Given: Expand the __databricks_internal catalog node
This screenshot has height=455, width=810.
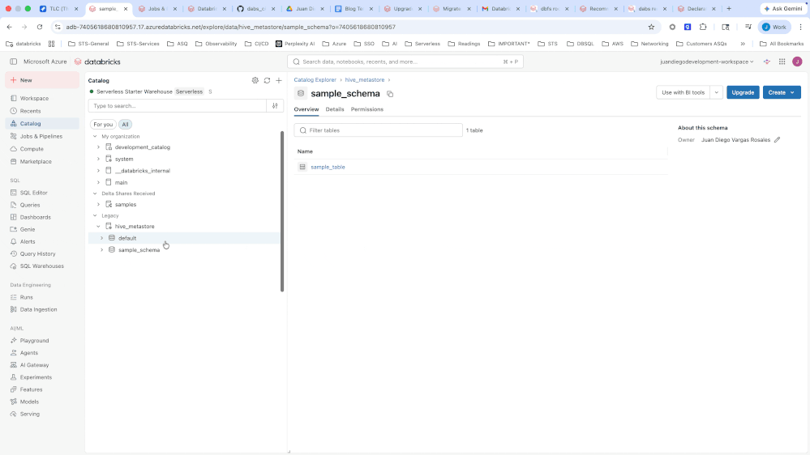Looking at the screenshot, I should click(x=98, y=170).
